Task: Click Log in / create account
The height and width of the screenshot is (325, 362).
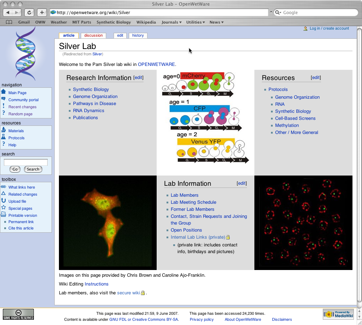Action: tap(329, 29)
